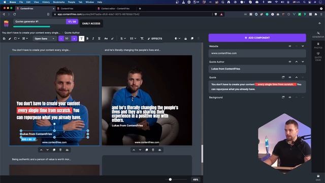Change photo of the first quote card
The image size is (325, 183).
(67, 150)
